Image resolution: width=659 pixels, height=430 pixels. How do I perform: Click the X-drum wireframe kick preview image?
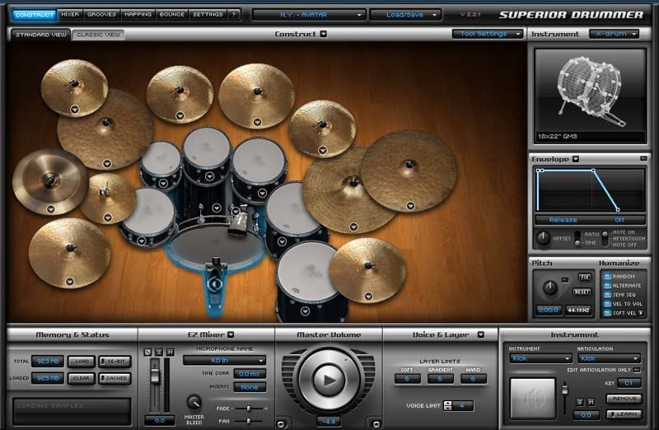(590, 96)
